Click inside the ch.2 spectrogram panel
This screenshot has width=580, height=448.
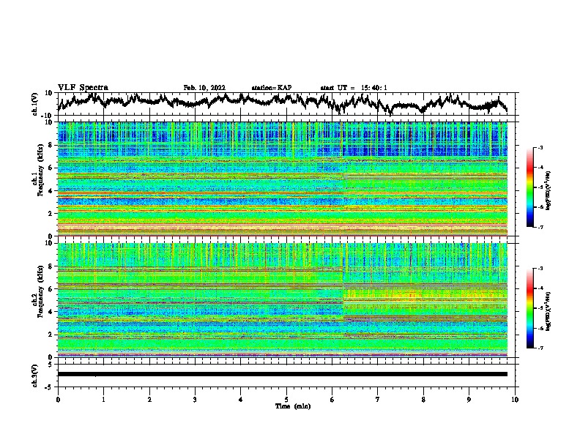283,300
